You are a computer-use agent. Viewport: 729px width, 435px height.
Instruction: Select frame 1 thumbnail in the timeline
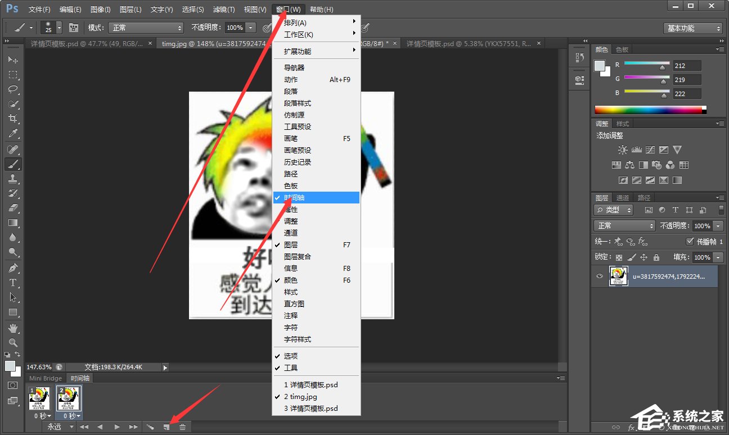[x=39, y=397]
